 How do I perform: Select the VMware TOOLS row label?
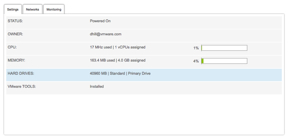(x=22, y=87)
